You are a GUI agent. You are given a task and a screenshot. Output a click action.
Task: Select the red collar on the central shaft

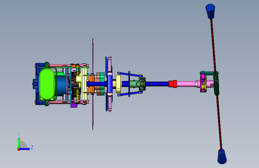173,84
